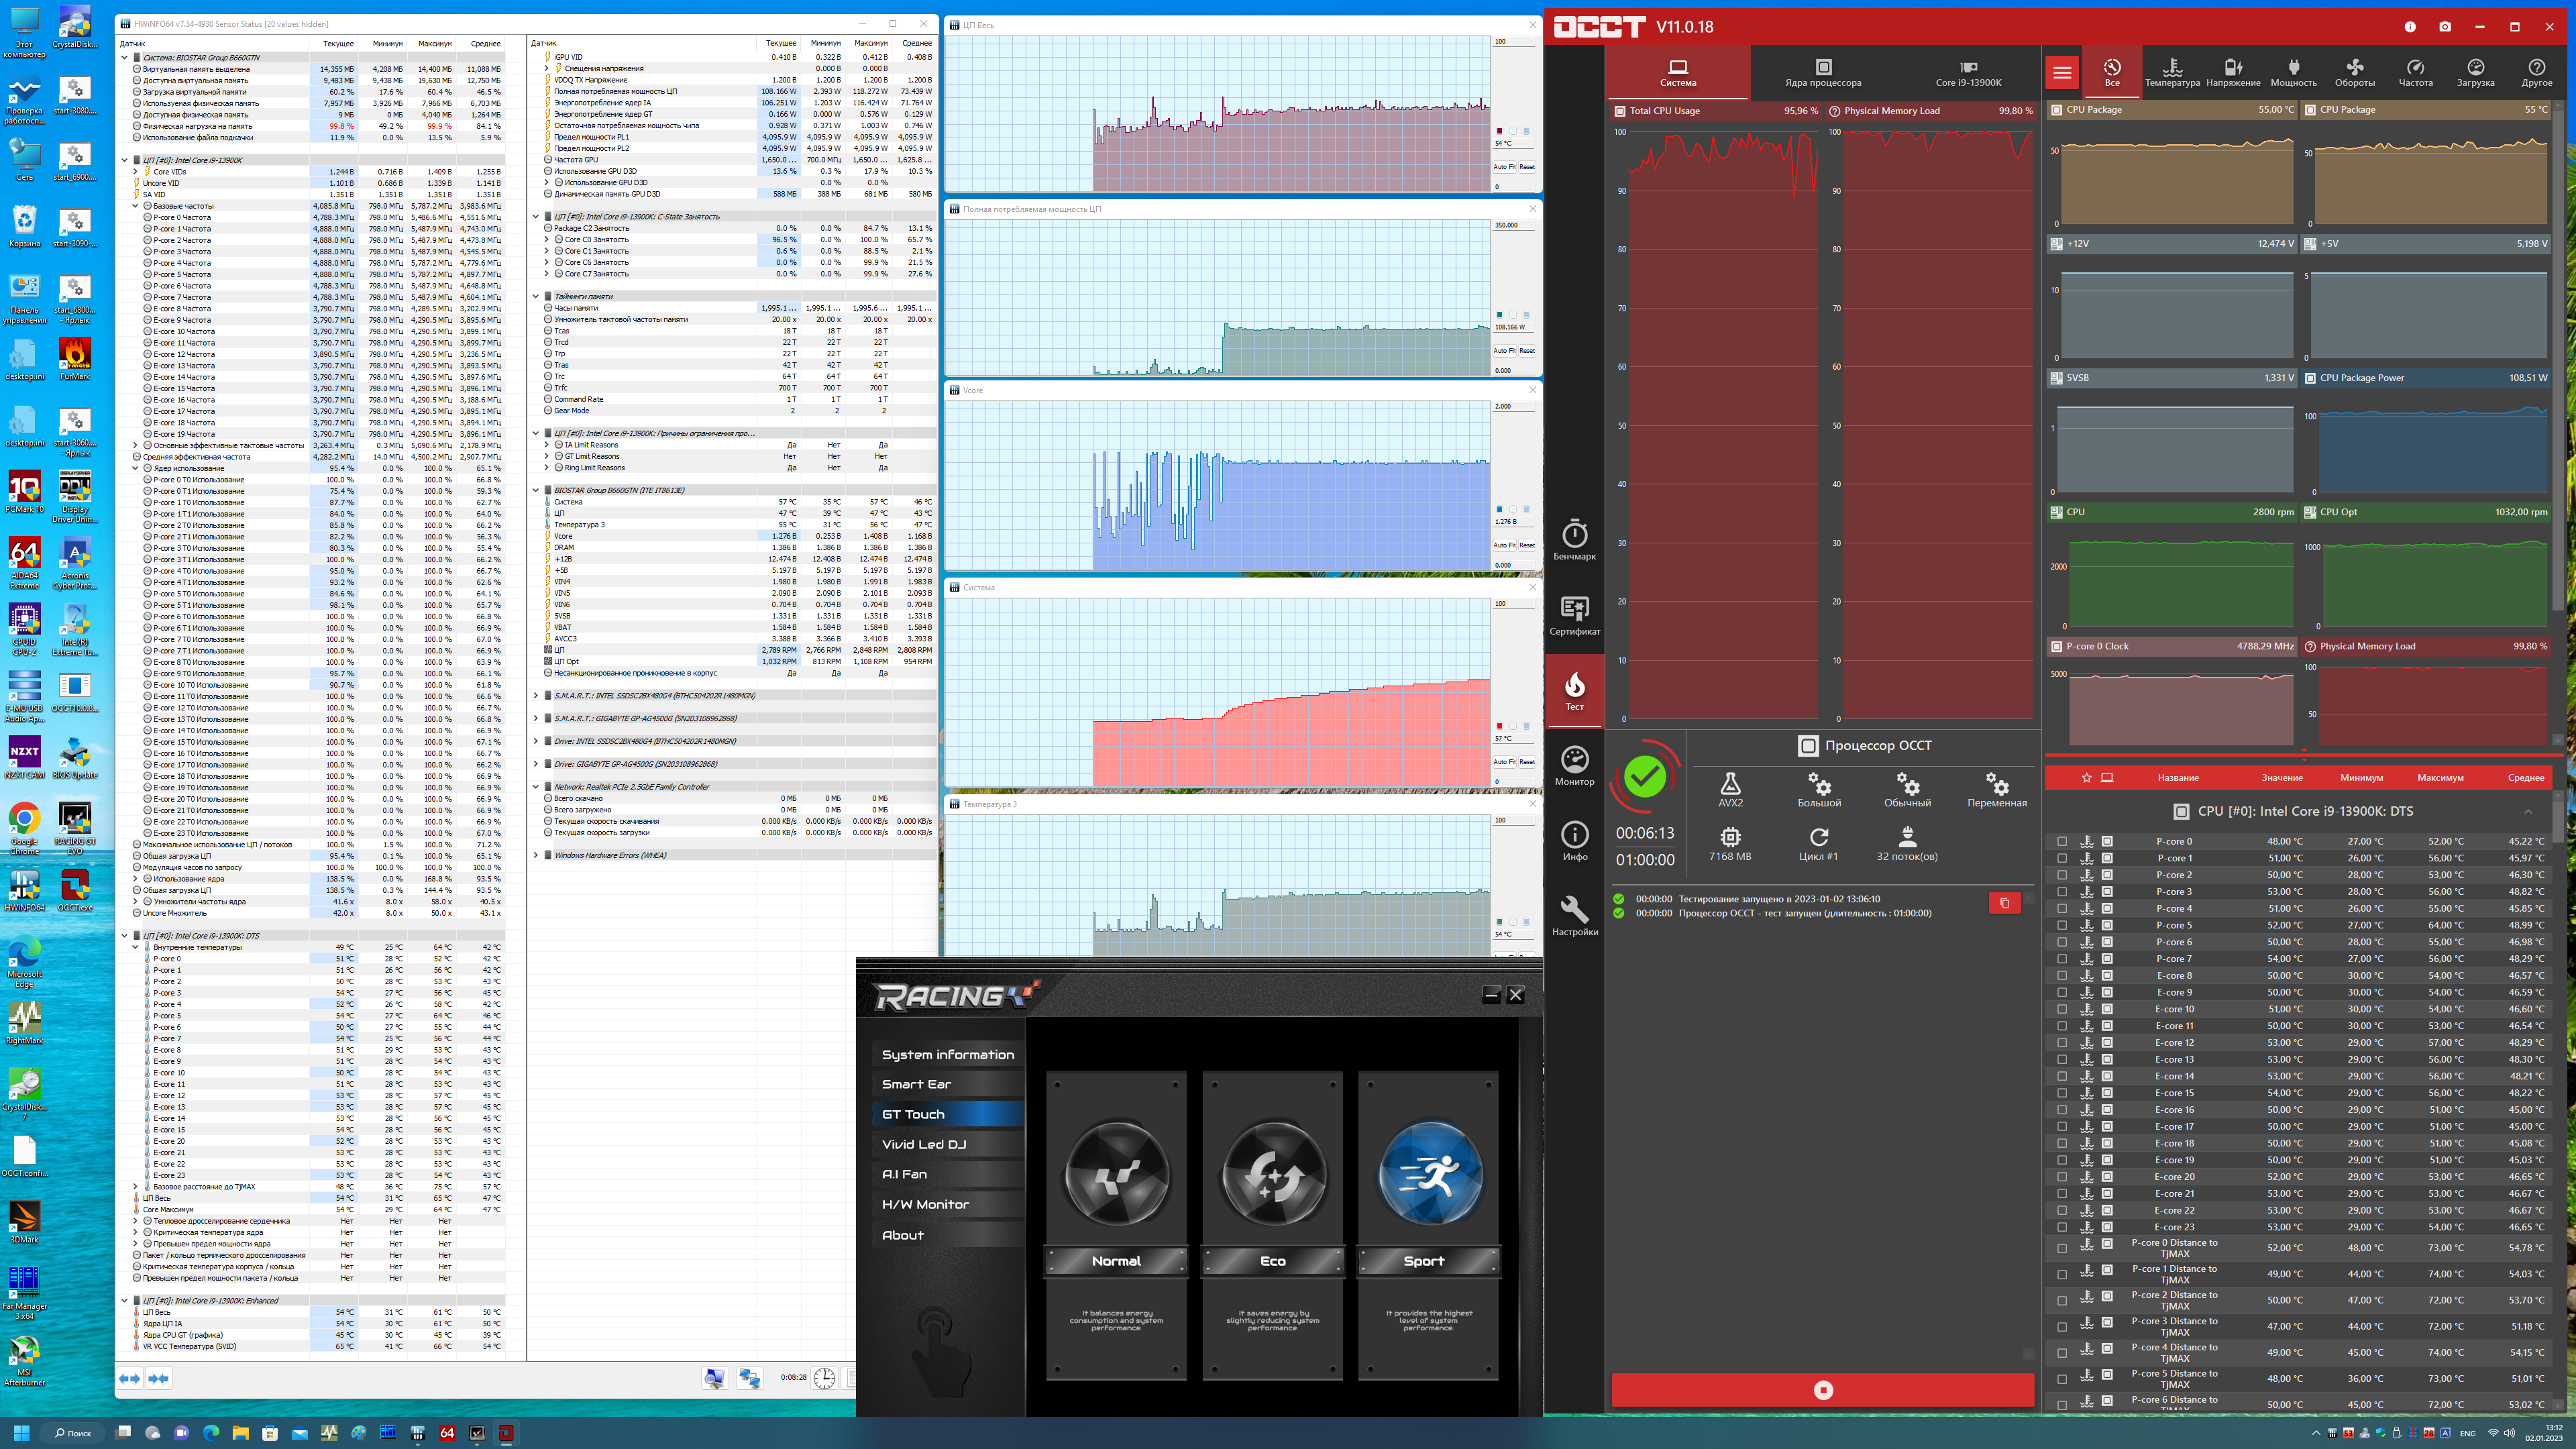Click the OCCT screenshot camera icon
Viewport: 2576px width, 1449px height.
(2445, 27)
